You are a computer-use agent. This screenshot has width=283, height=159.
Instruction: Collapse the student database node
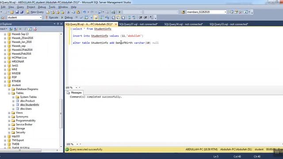coord(5,85)
